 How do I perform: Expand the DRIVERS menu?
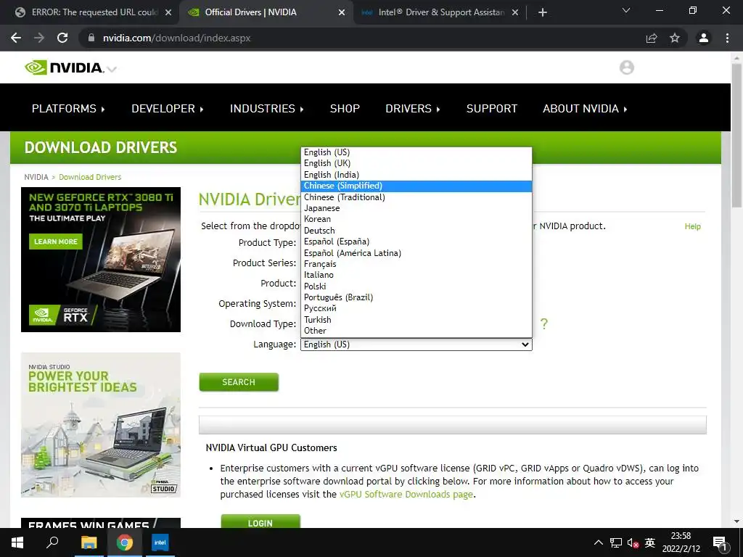(413, 109)
